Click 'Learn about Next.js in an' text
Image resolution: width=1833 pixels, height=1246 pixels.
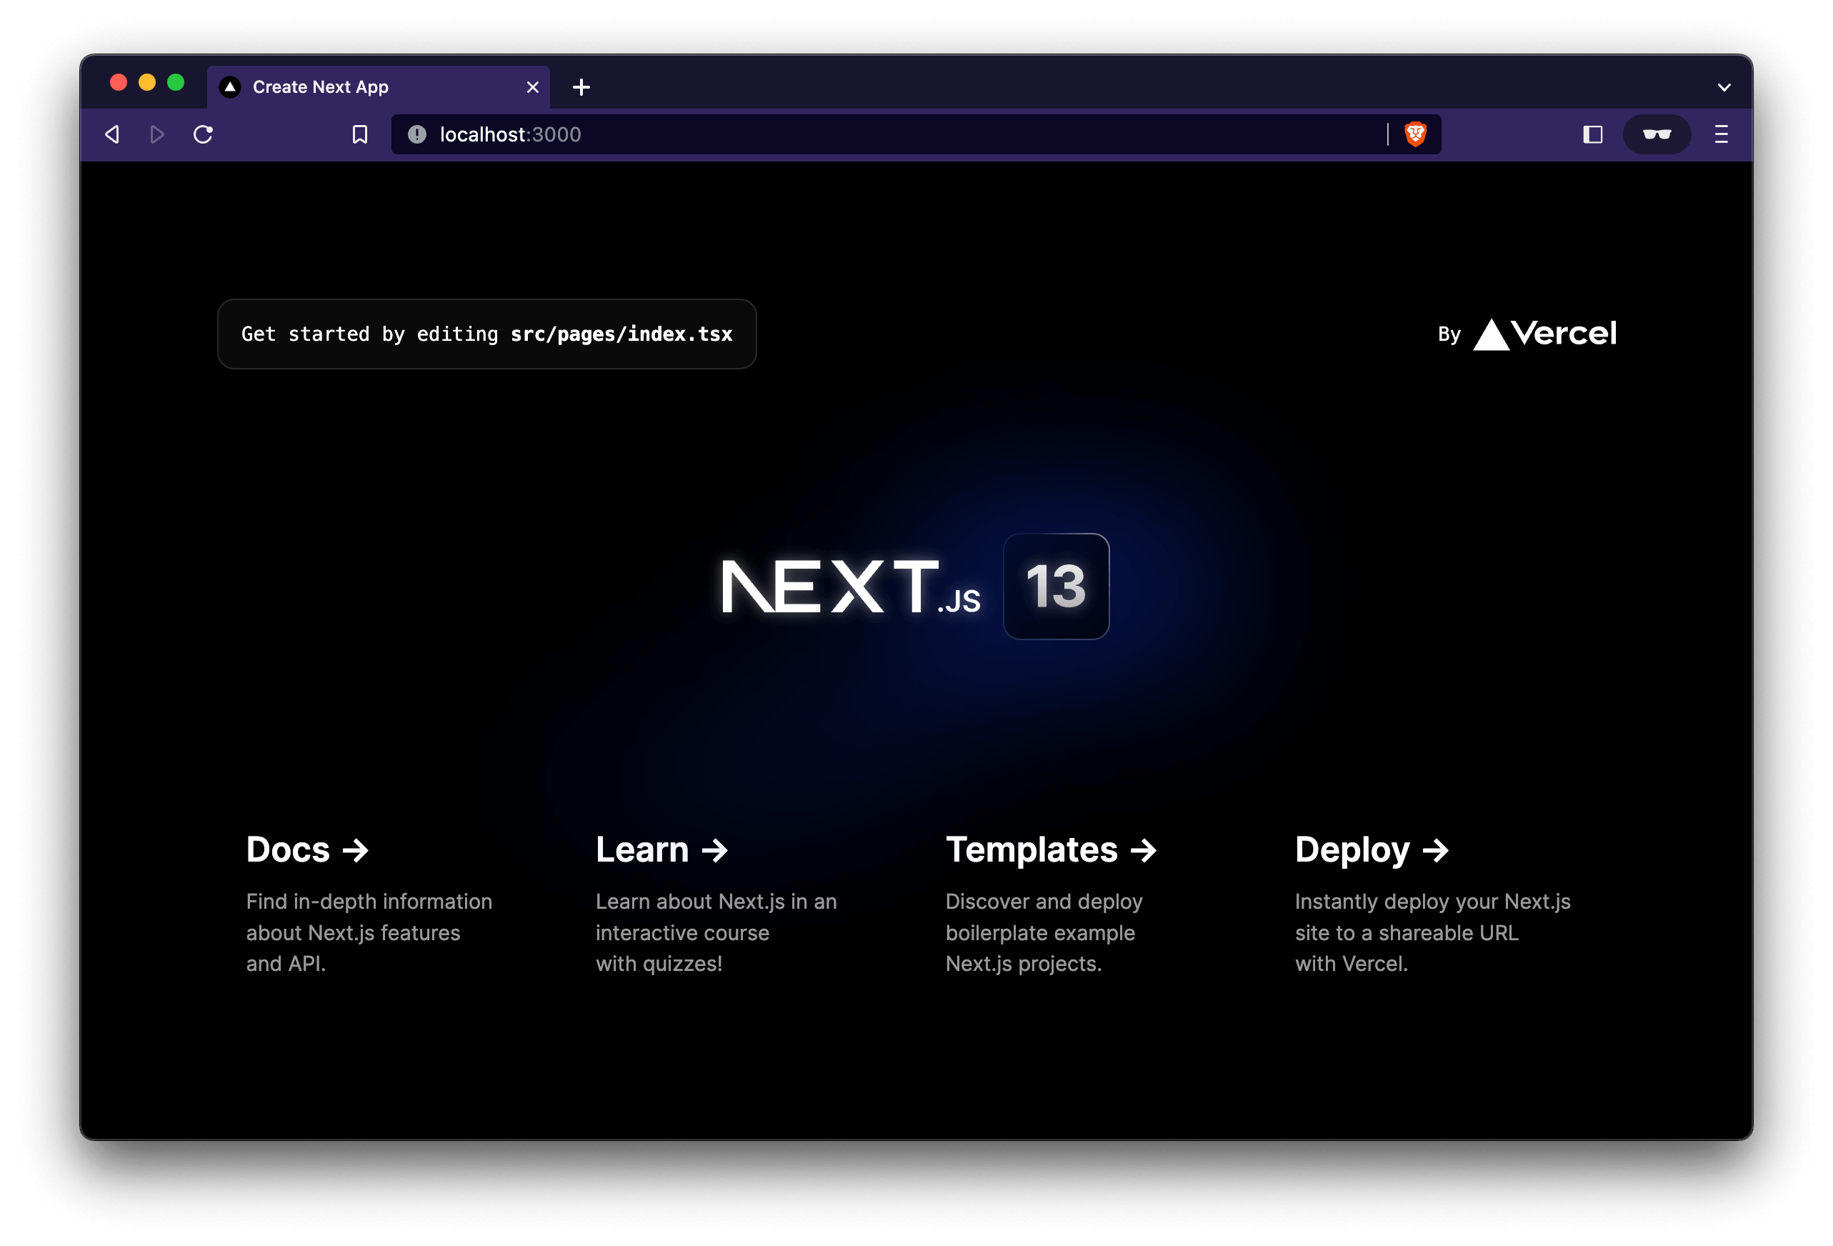coord(716,902)
